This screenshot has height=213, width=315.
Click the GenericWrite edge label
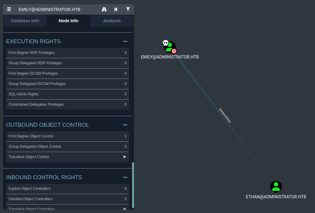pyautogui.click(x=225, y=115)
